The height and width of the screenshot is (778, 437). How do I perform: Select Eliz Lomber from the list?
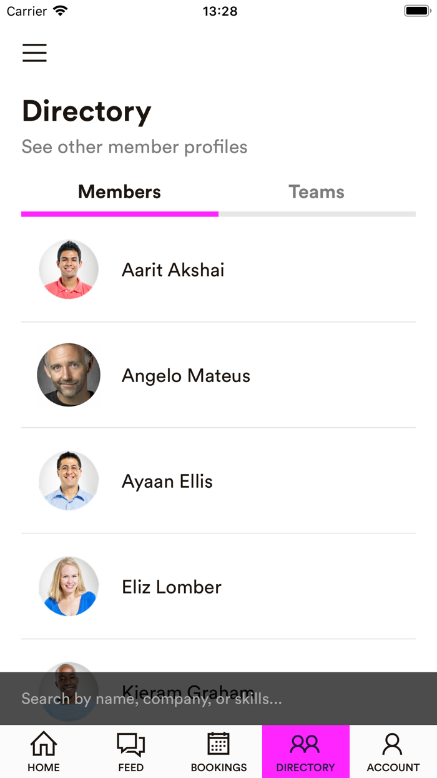pos(172,587)
